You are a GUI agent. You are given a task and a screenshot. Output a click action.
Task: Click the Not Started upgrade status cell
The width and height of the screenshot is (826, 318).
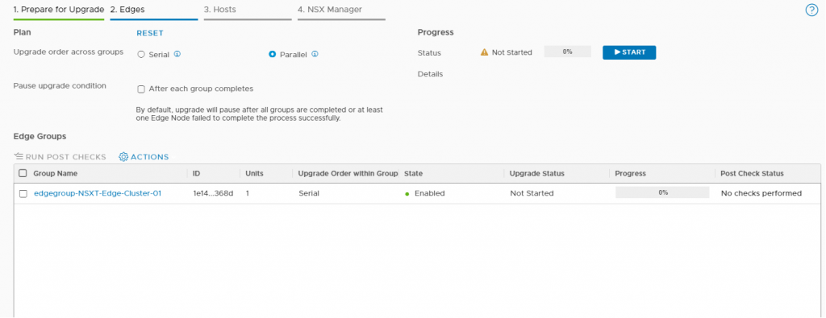coord(532,193)
